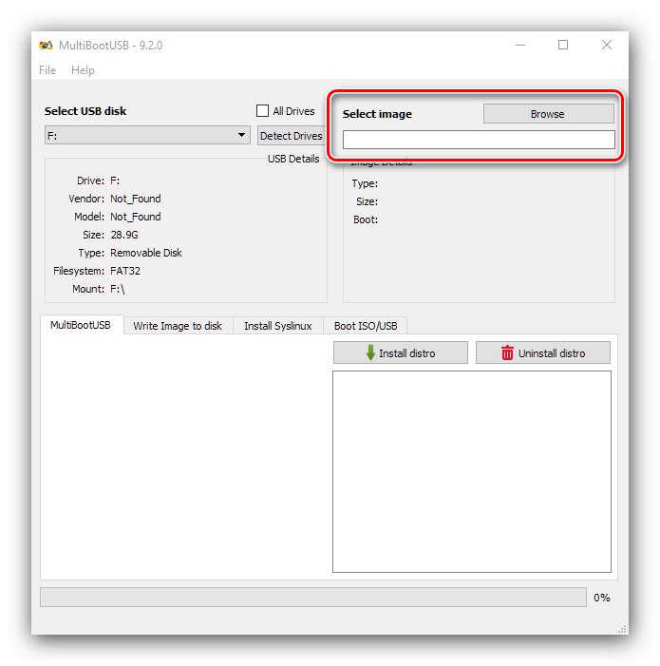660x666 pixels.
Task: Click the Install distro button label
Action: click(406, 353)
